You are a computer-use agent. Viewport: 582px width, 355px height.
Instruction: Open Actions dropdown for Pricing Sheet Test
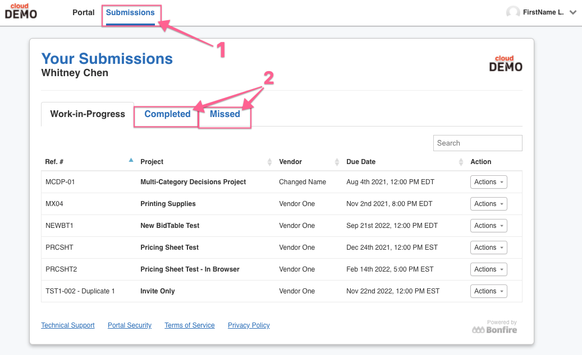click(488, 247)
